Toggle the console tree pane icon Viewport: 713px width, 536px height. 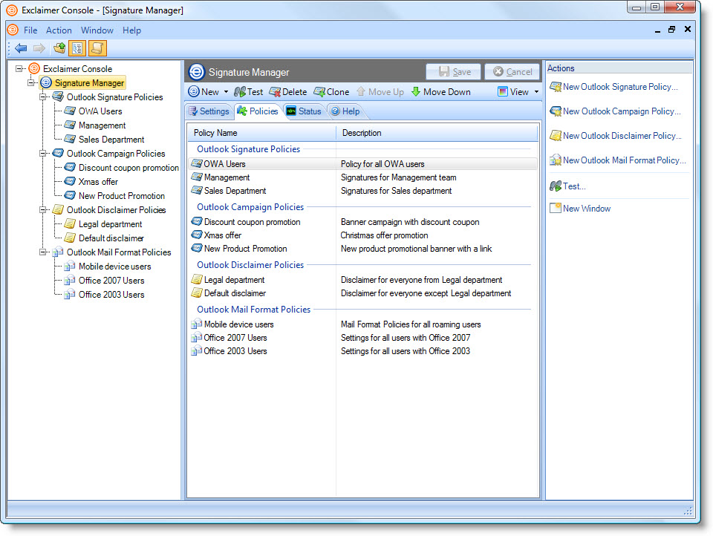78,48
